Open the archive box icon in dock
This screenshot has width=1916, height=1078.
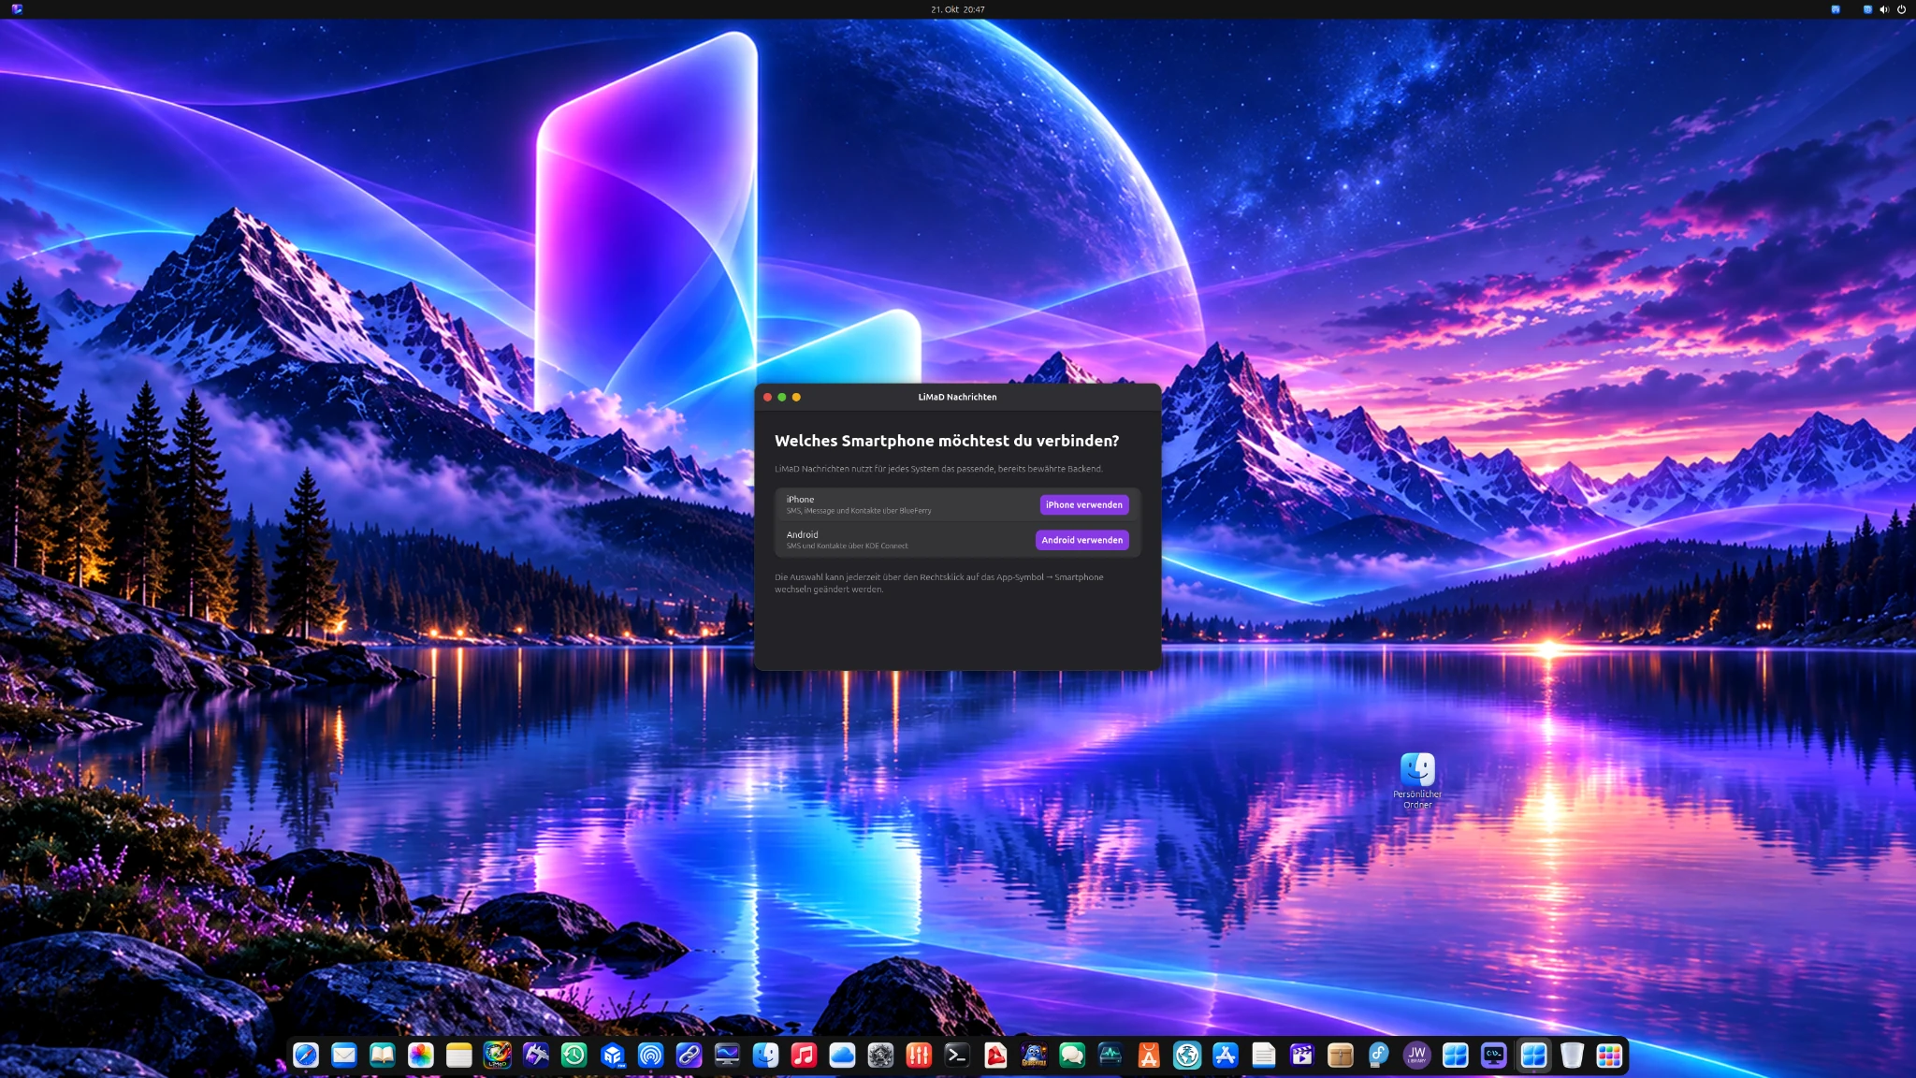(x=1341, y=1056)
